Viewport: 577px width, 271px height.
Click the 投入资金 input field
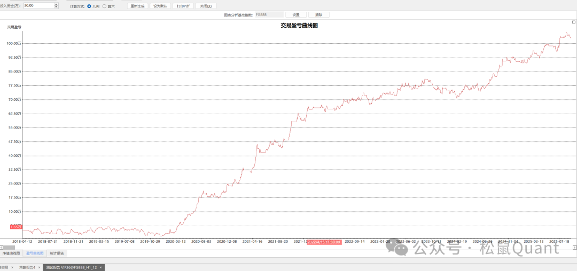click(x=38, y=6)
